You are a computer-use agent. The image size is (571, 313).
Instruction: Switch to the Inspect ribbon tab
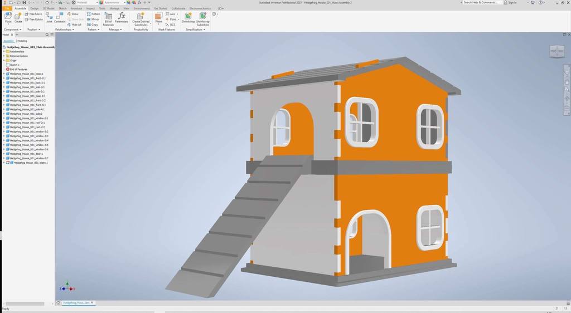(x=91, y=8)
